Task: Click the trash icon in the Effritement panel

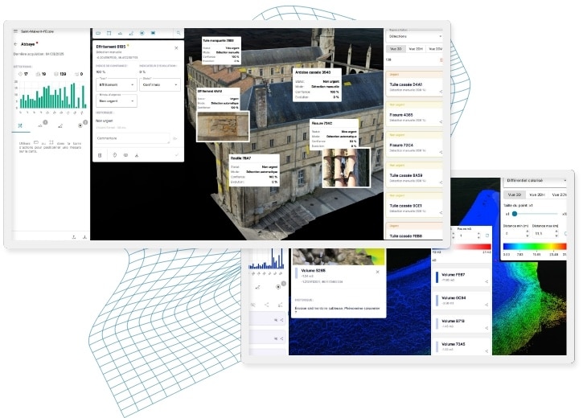Action: pyautogui.click(x=101, y=154)
